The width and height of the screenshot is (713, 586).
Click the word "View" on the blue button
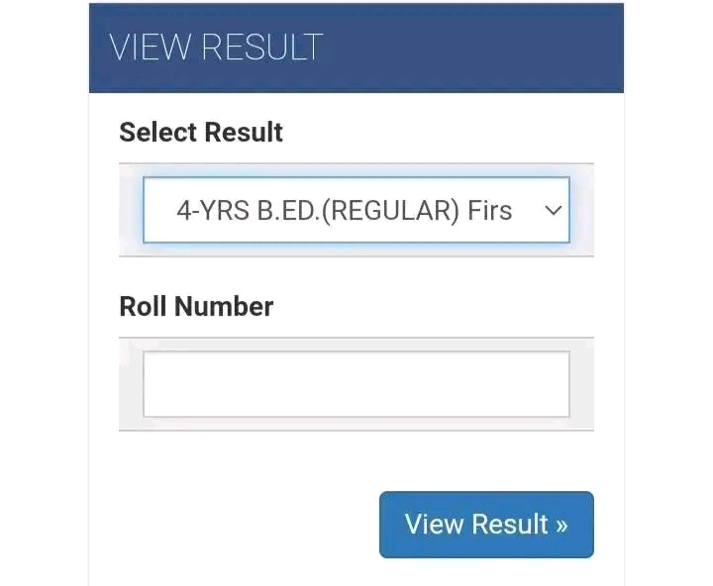point(435,525)
